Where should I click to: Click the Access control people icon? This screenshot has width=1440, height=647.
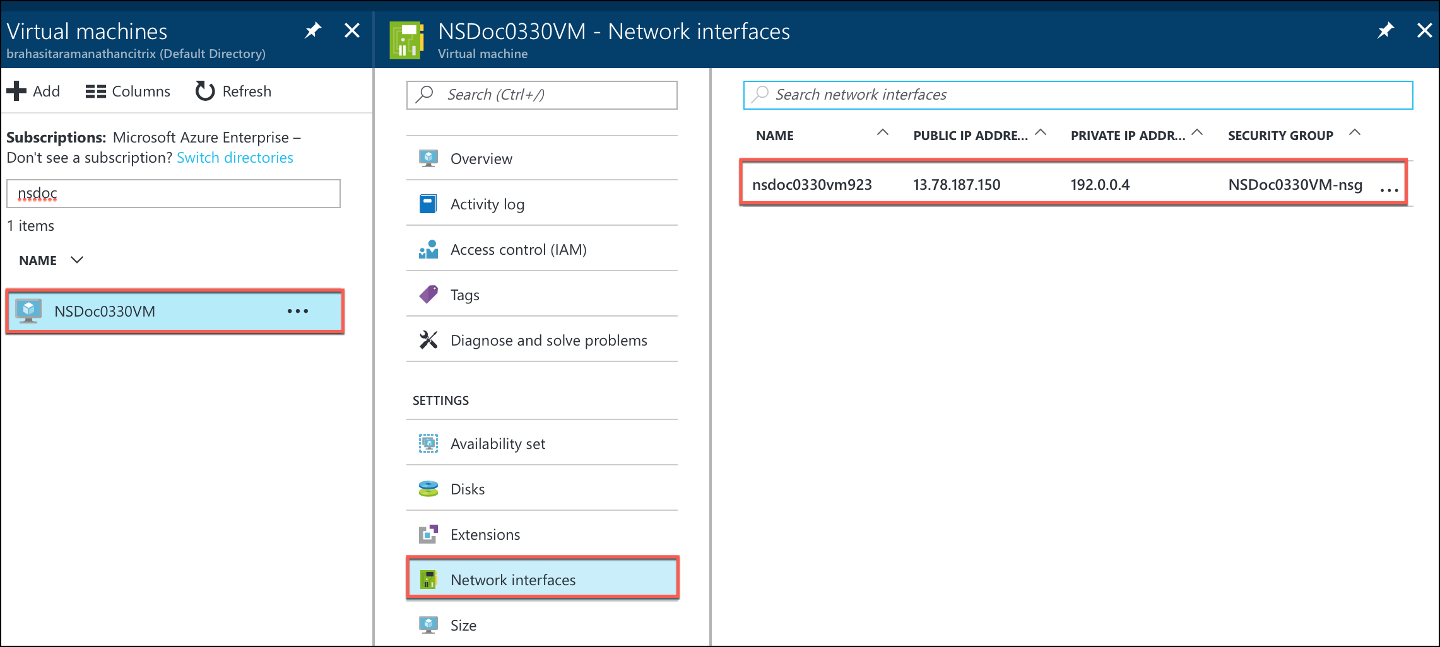click(x=428, y=249)
